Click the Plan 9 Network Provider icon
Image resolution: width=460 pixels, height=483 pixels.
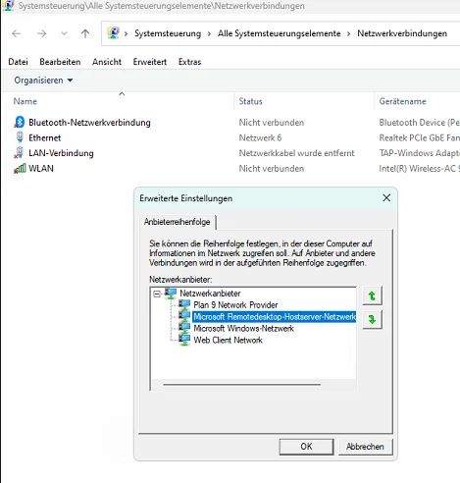(x=184, y=304)
